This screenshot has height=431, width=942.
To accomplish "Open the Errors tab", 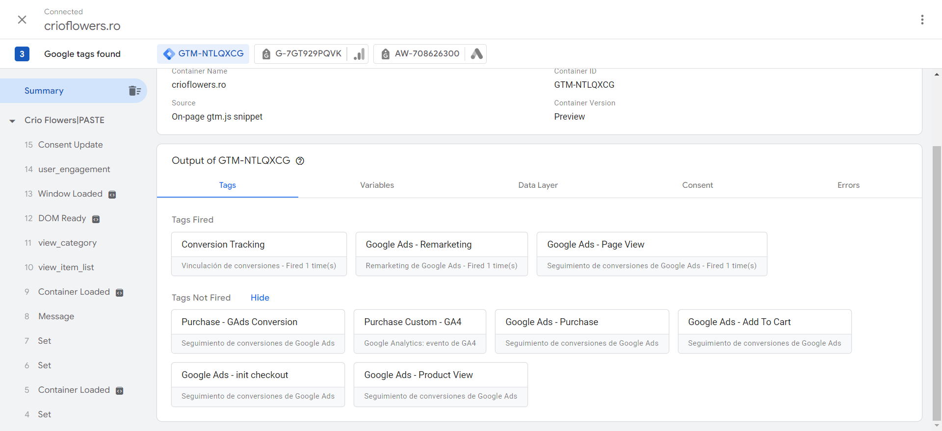I will 848,185.
